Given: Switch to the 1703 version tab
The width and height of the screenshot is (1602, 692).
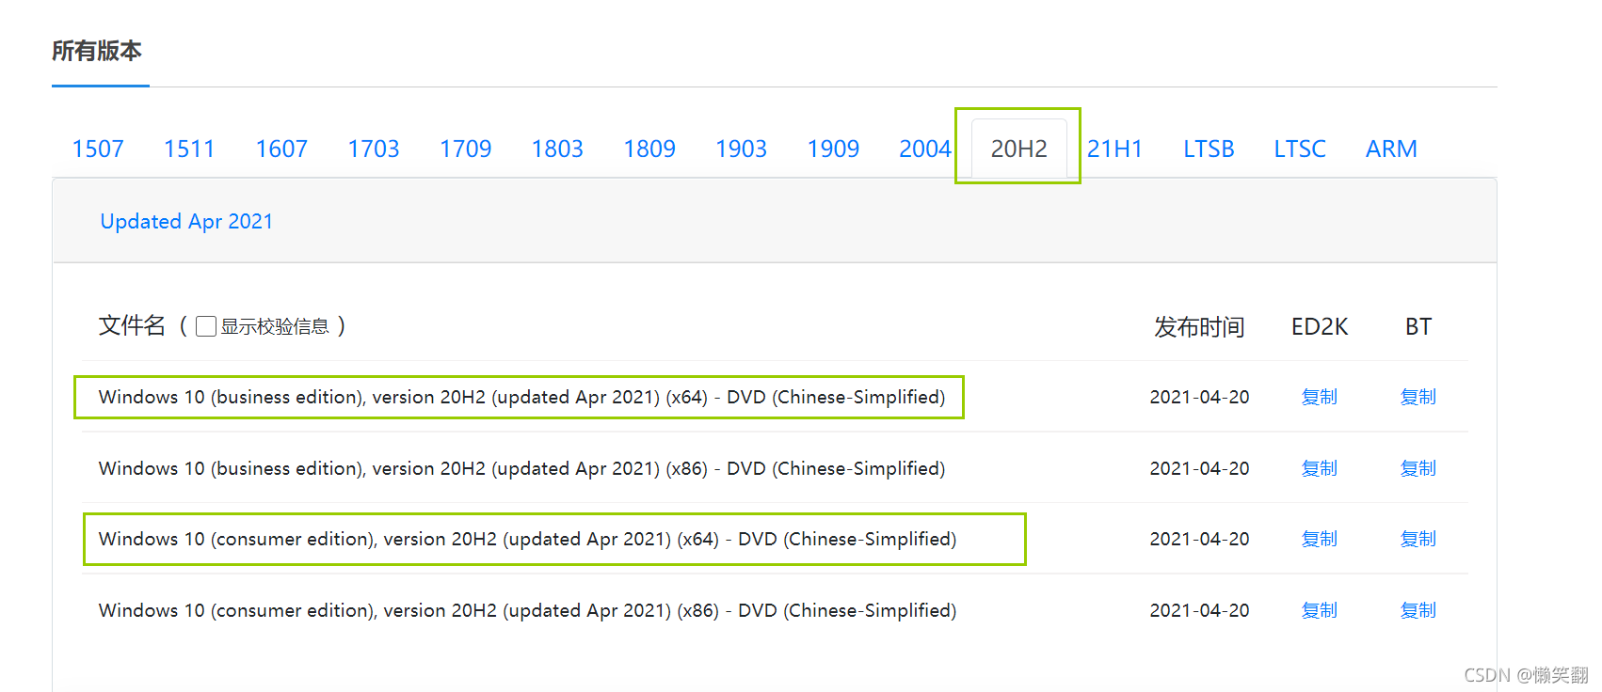Looking at the screenshot, I should (x=374, y=149).
